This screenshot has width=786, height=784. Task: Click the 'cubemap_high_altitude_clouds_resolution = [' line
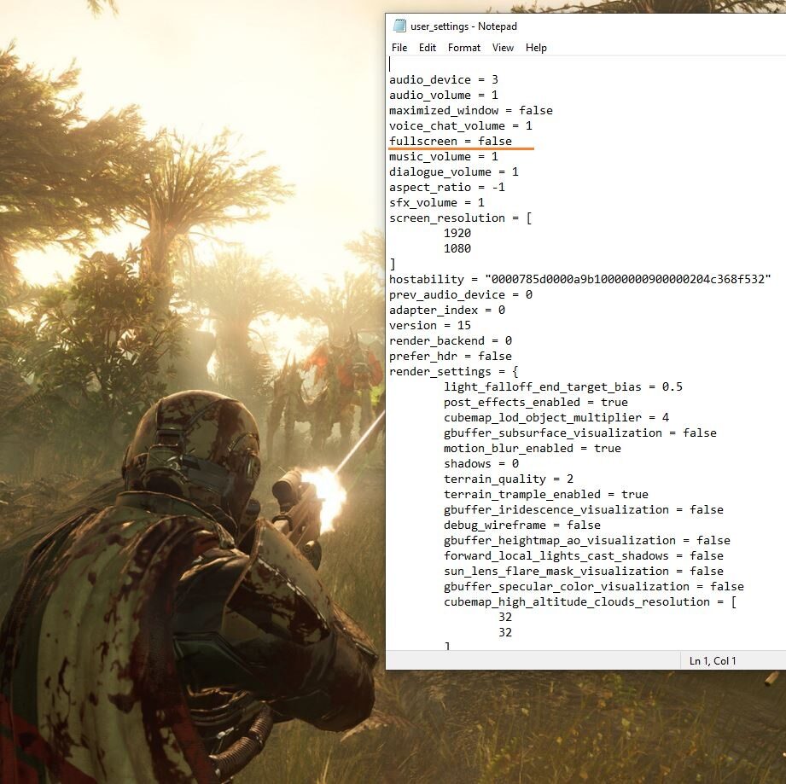point(590,601)
